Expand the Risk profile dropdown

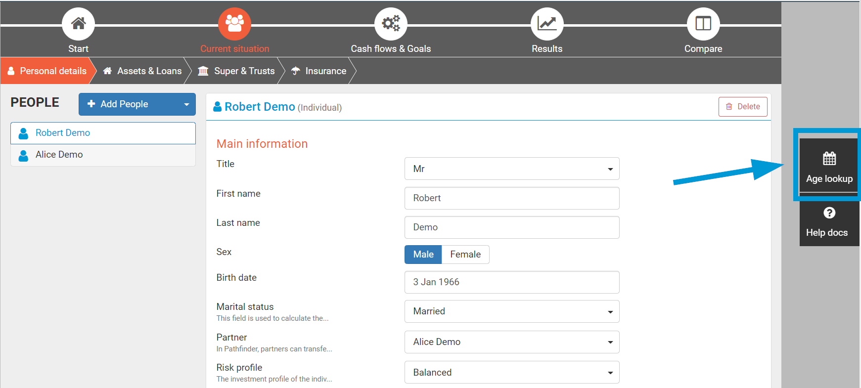[511, 373]
